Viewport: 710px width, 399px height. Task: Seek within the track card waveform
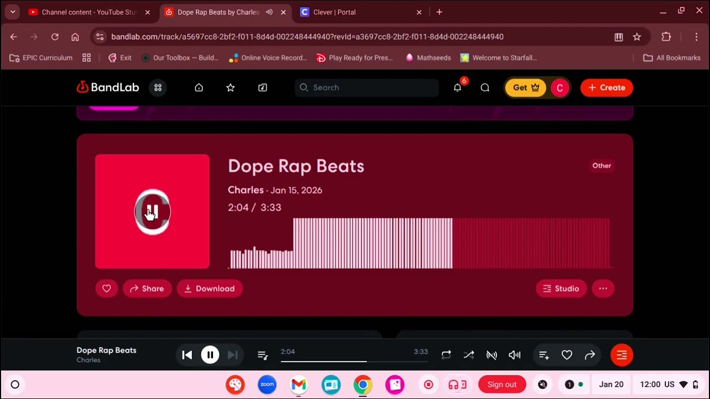pyautogui.click(x=420, y=243)
